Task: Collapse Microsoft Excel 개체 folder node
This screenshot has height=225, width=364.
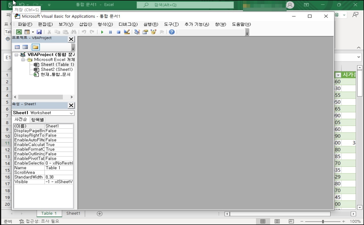Action: click(23, 60)
